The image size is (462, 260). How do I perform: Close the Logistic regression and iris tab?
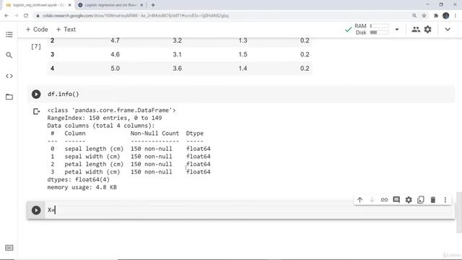[141, 5]
